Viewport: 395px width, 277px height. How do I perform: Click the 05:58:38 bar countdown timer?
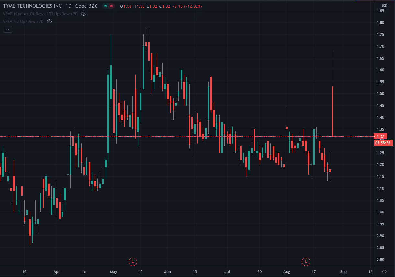382,143
